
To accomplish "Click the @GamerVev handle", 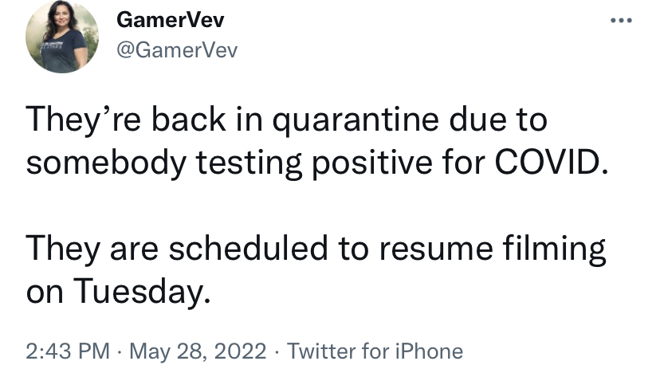I will click(177, 50).
